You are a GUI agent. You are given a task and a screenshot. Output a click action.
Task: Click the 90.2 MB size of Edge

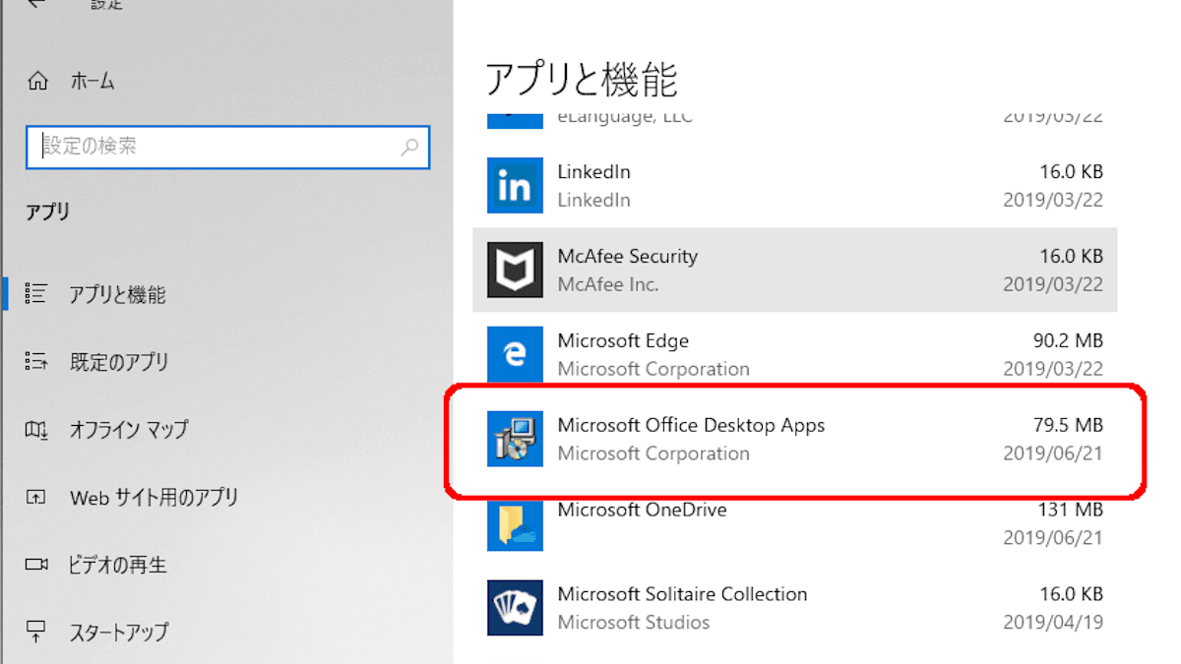pyautogui.click(x=1067, y=340)
